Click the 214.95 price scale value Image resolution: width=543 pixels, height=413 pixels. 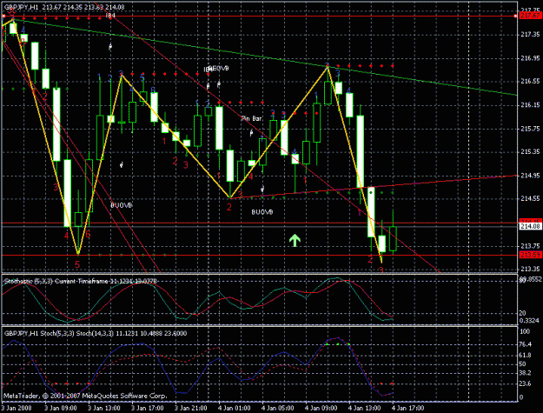coord(530,176)
